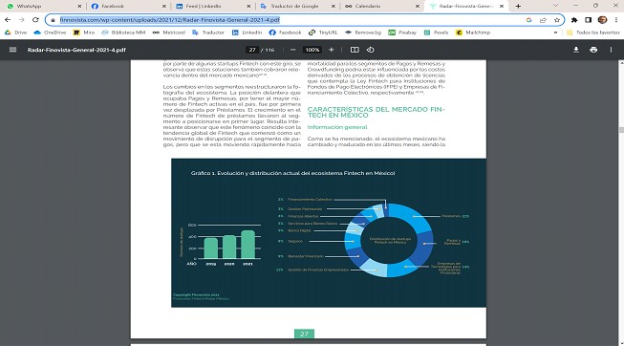The height and width of the screenshot is (346, 624).
Task: Share this page icon in address bar
Action: [543, 20]
